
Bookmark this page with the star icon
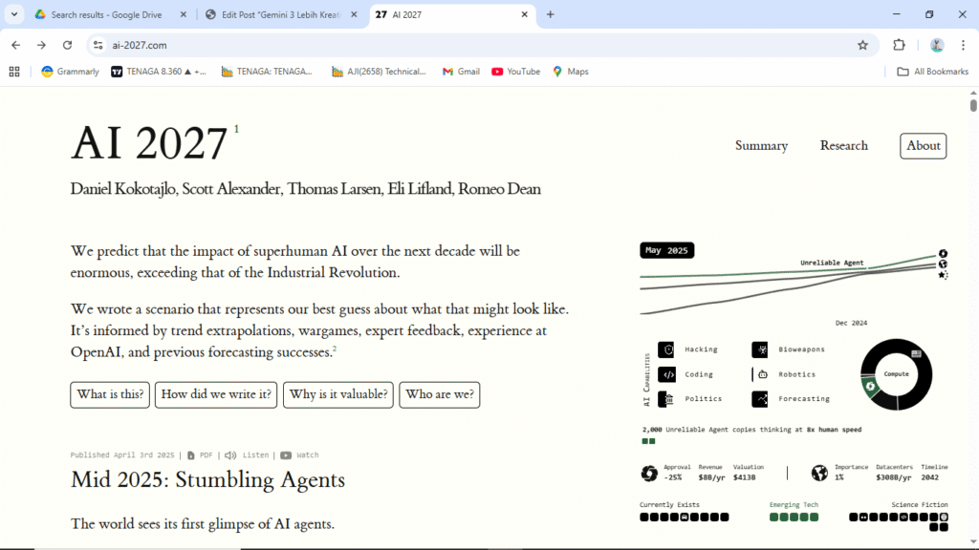pyautogui.click(x=862, y=45)
